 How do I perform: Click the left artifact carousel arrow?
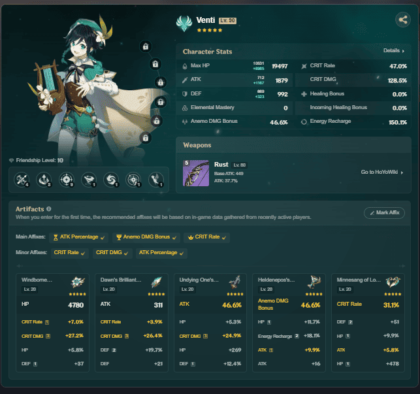20,266
